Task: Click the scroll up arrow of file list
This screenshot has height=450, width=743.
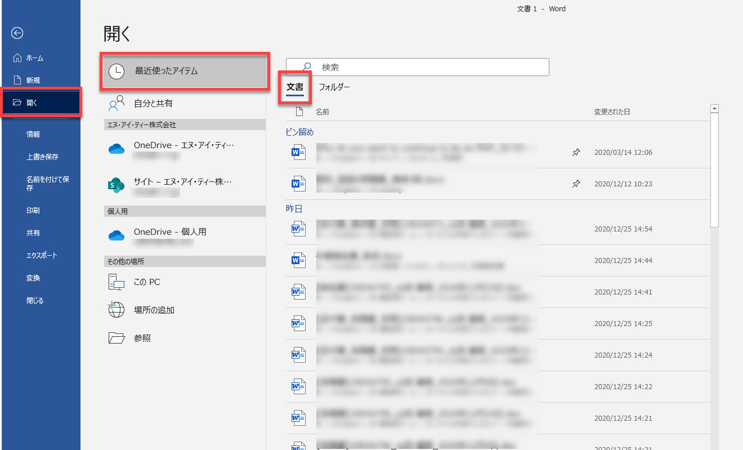Action: pyautogui.click(x=714, y=108)
